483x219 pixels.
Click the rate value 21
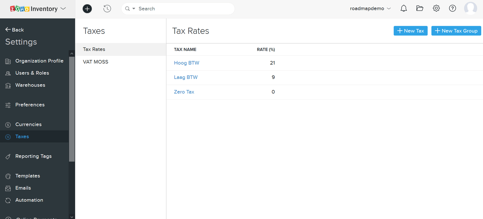tap(272, 63)
